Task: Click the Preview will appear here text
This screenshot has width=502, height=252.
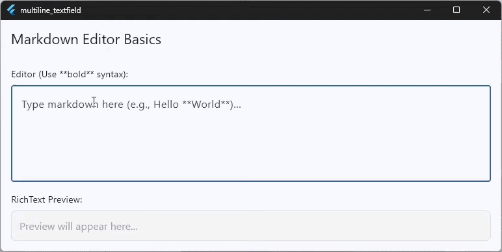Action: tap(79, 227)
